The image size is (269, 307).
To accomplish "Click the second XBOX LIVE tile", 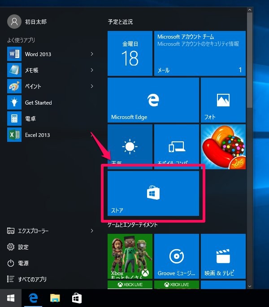I will pyautogui.click(x=177, y=285).
